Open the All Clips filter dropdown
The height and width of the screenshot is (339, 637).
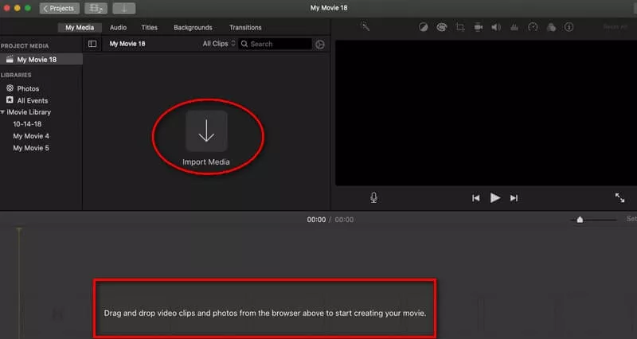219,44
